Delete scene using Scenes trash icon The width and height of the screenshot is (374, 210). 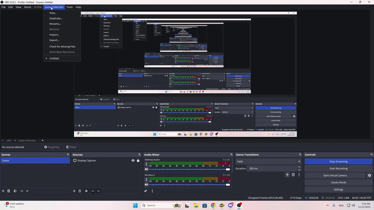tap(9, 191)
